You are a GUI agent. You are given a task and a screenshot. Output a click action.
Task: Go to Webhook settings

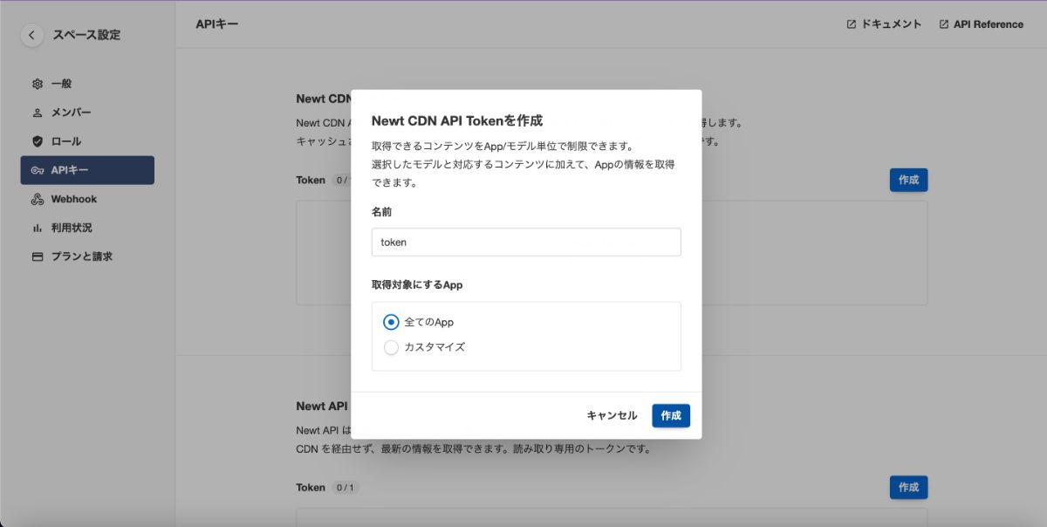coord(87,199)
